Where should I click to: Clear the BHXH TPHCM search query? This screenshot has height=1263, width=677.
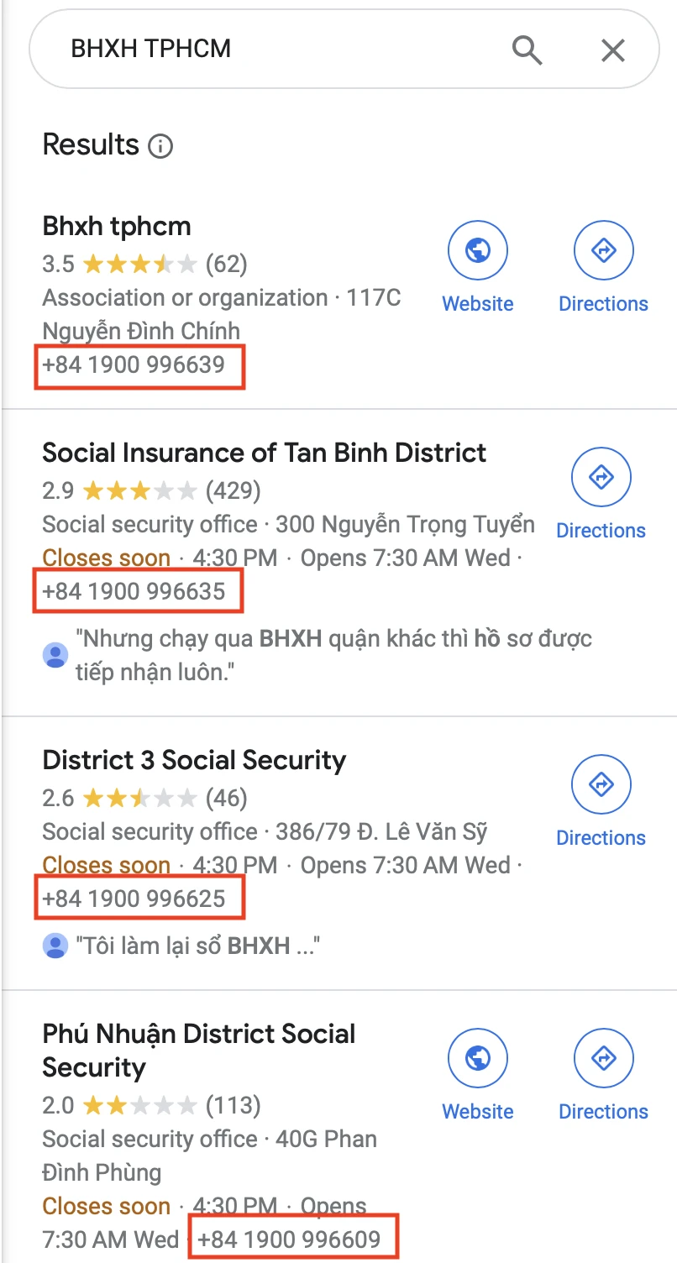point(613,50)
